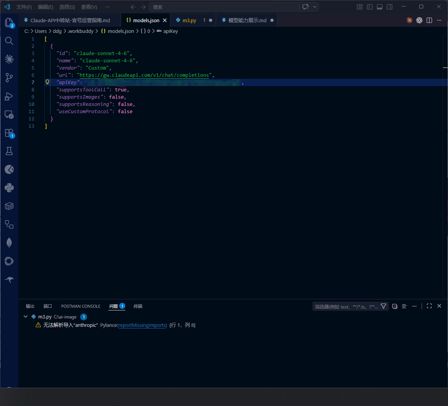Screen dimensions: 448x406
Task: Switch to 模型能力展示.md tab
Action: (x=247, y=20)
